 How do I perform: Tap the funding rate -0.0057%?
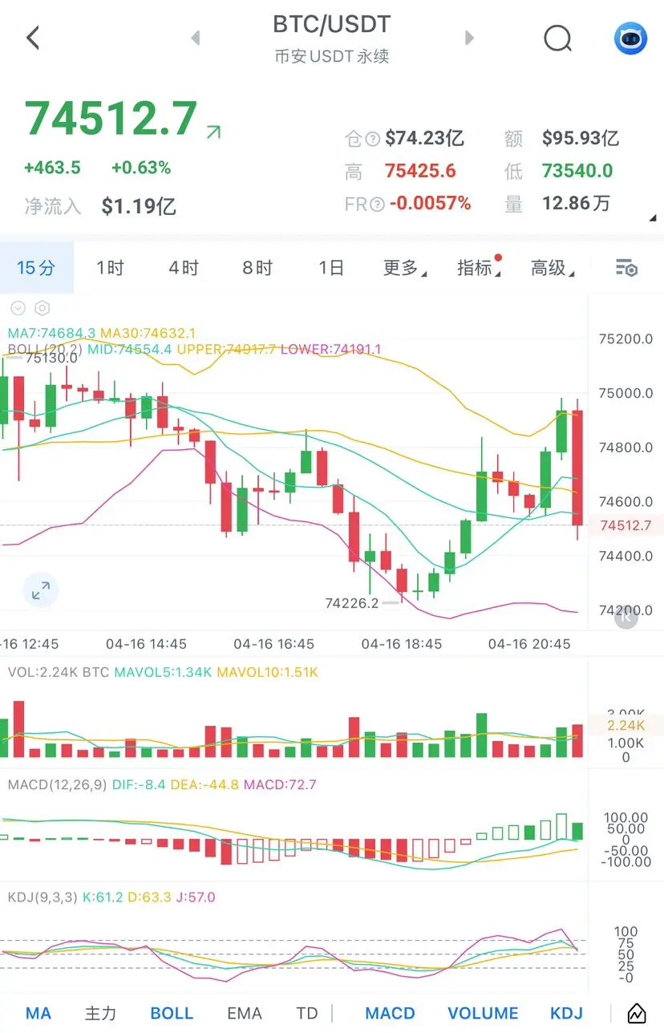430,204
